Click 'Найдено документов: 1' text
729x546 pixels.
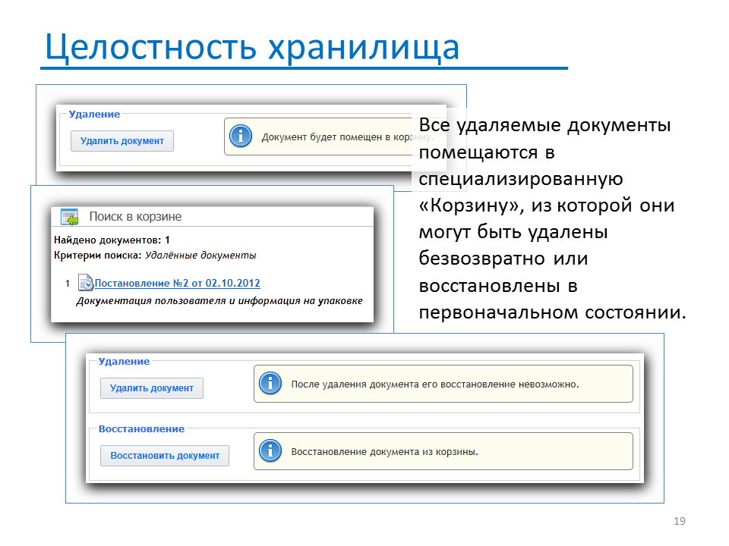point(112,240)
